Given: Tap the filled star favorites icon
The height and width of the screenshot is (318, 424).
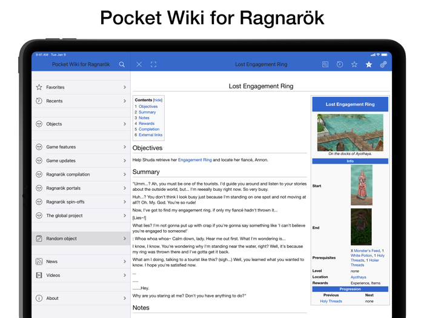Looking at the screenshot, I should pyautogui.click(x=369, y=64).
